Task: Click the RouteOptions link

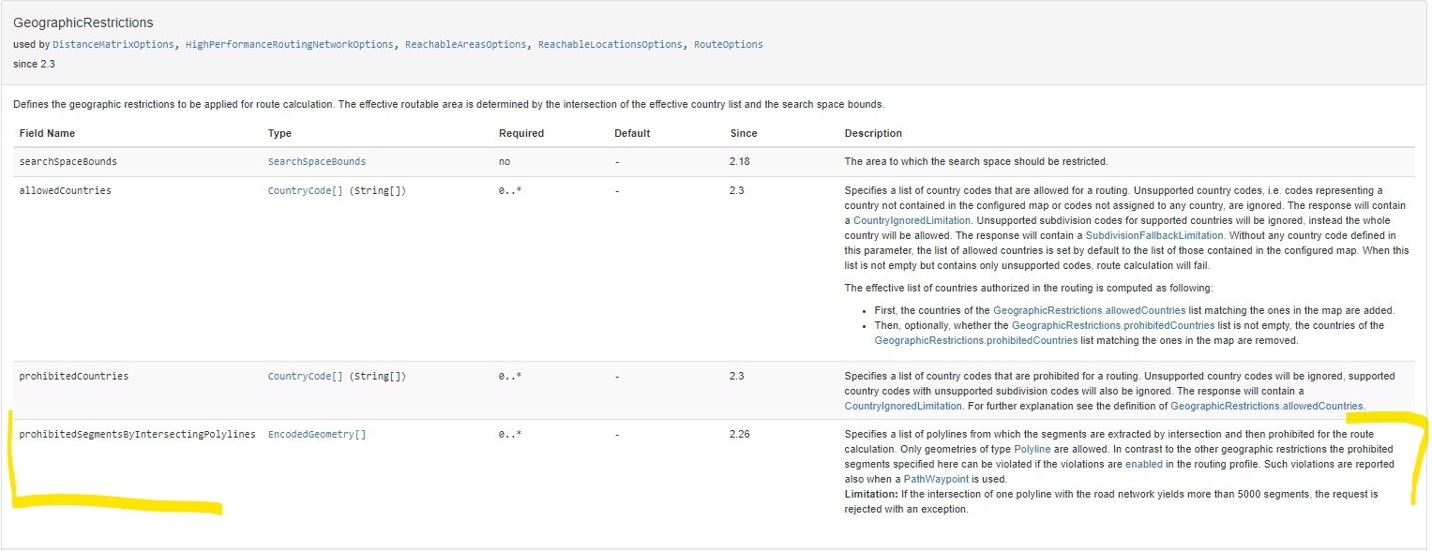Action: point(729,45)
